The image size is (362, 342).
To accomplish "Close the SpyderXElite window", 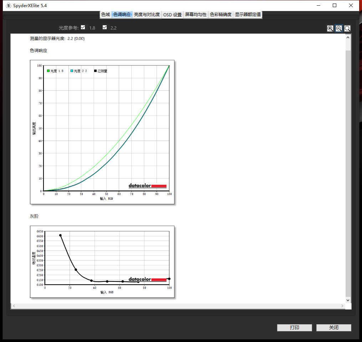I will point(351,5).
